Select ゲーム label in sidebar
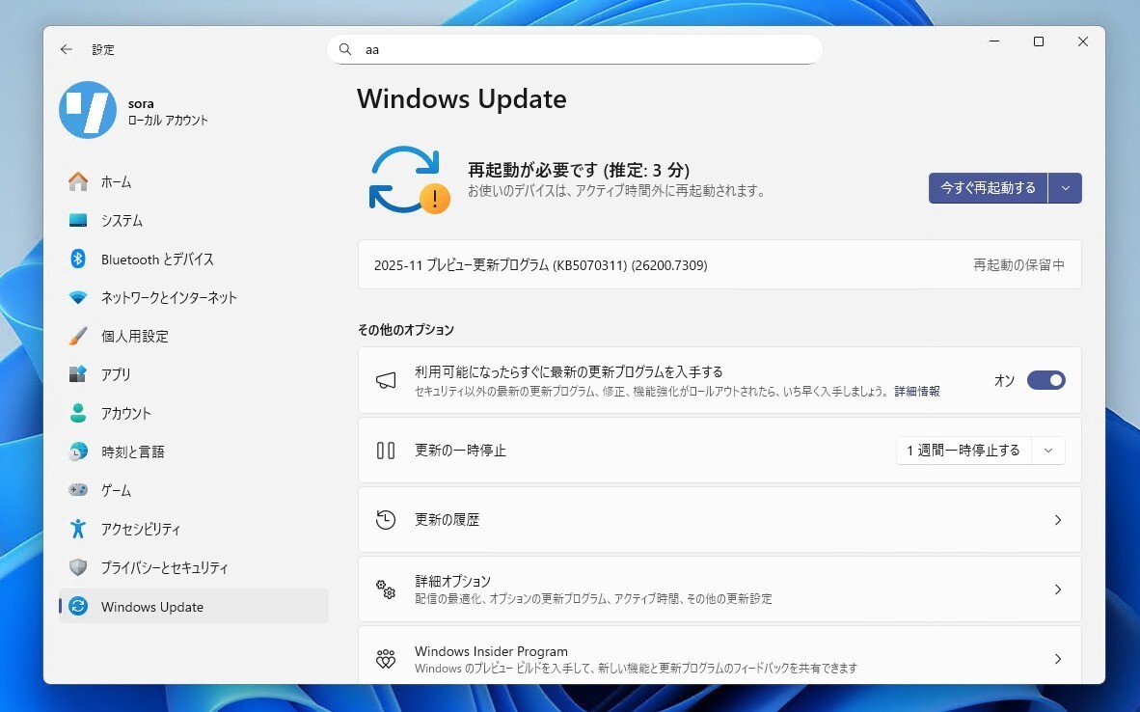This screenshot has width=1140, height=712. [x=116, y=490]
